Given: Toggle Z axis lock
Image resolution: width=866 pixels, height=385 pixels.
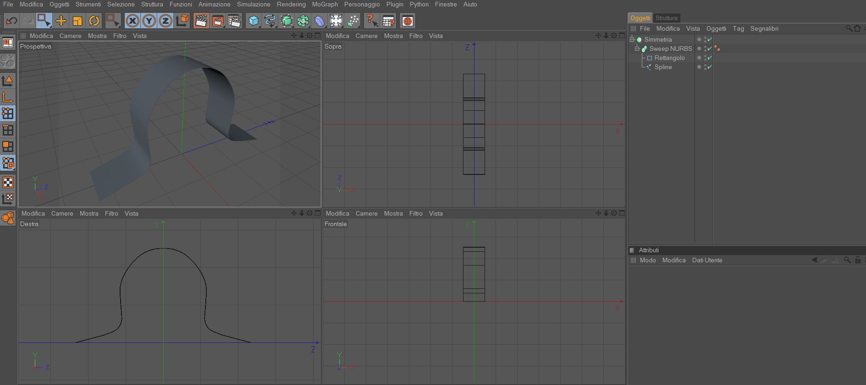Looking at the screenshot, I should 165,21.
